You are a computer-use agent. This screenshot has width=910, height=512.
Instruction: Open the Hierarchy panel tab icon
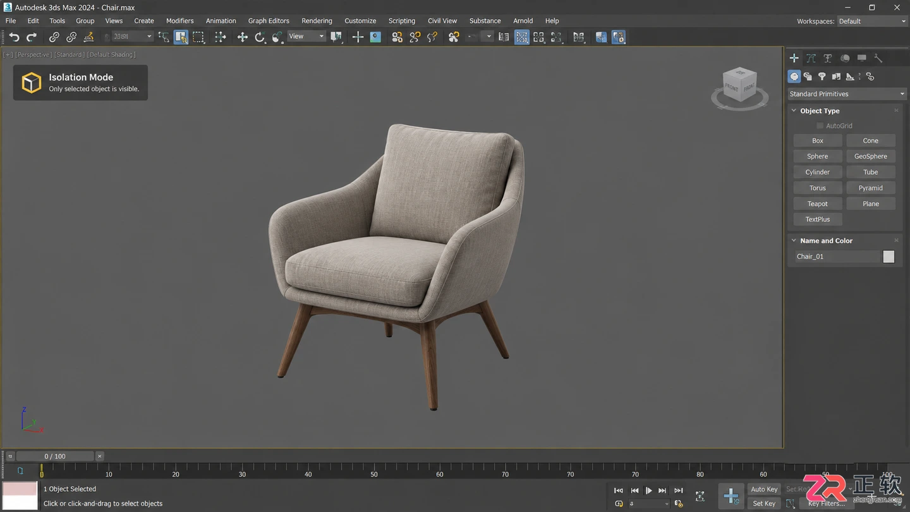tap(828, 58)
